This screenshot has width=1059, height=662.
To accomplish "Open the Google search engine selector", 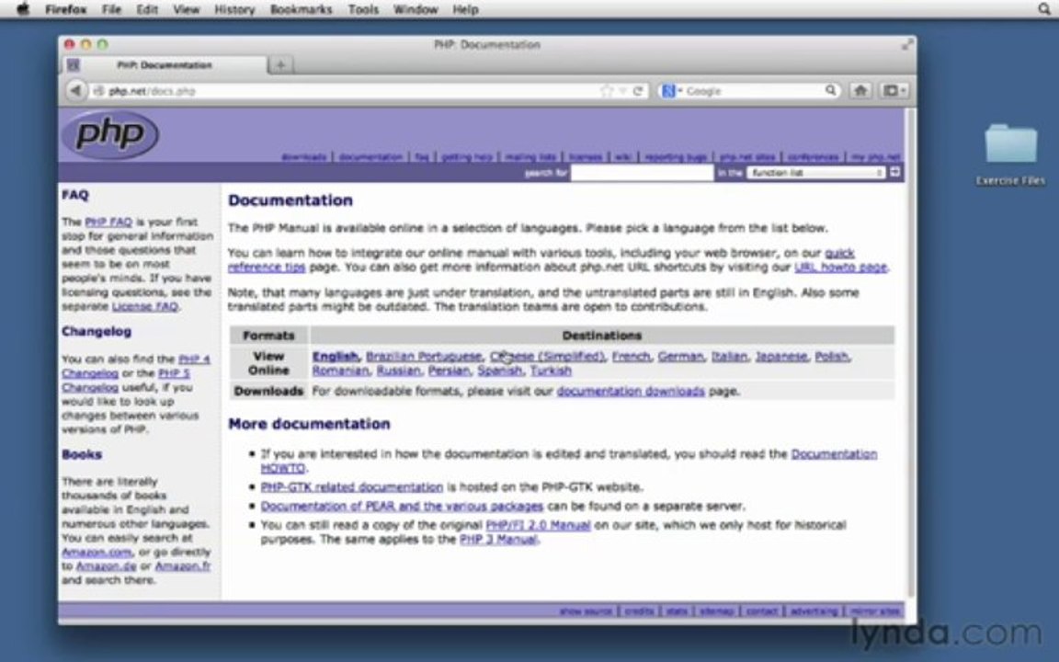I will (672, 90).
